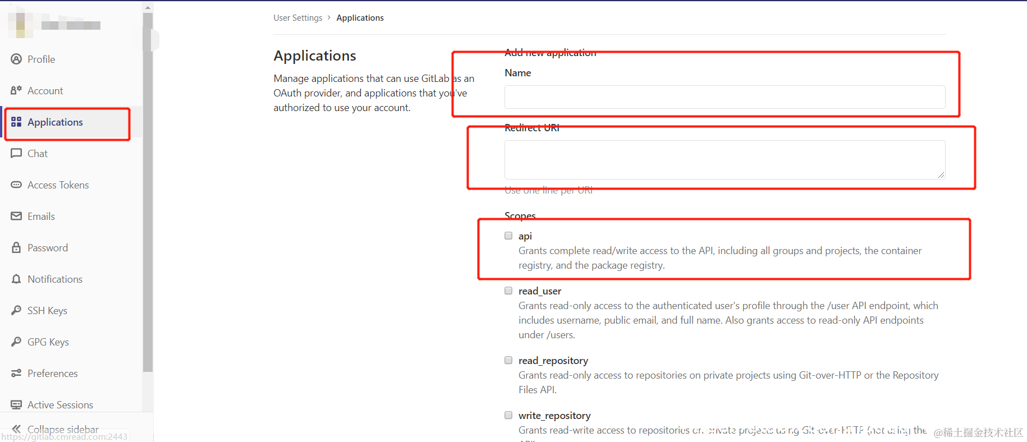Focus the application Name input field
Image resolution: width=1027 pixels, height=442 pixels.
click(x=725, y=97)
